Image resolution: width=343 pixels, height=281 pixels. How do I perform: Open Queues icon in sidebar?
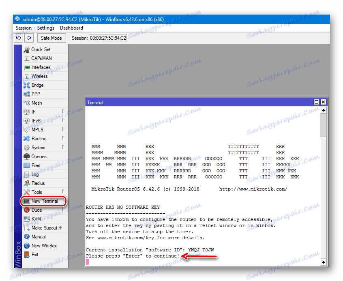click(x=27, y=157)
